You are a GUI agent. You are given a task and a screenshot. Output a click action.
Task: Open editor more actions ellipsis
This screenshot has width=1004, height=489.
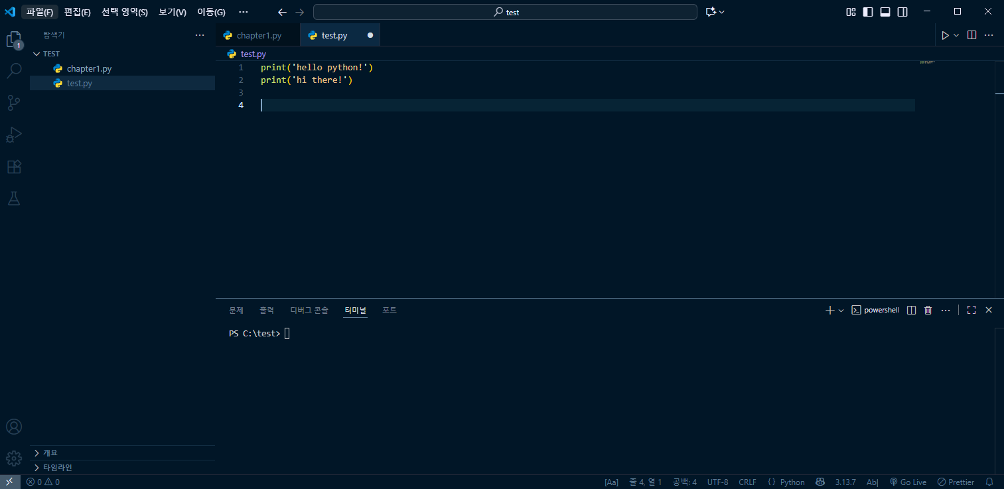tap(989, 35)
